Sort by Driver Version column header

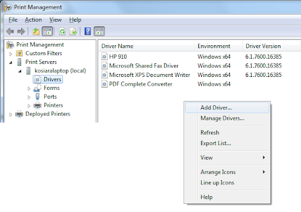click(271, 46)
